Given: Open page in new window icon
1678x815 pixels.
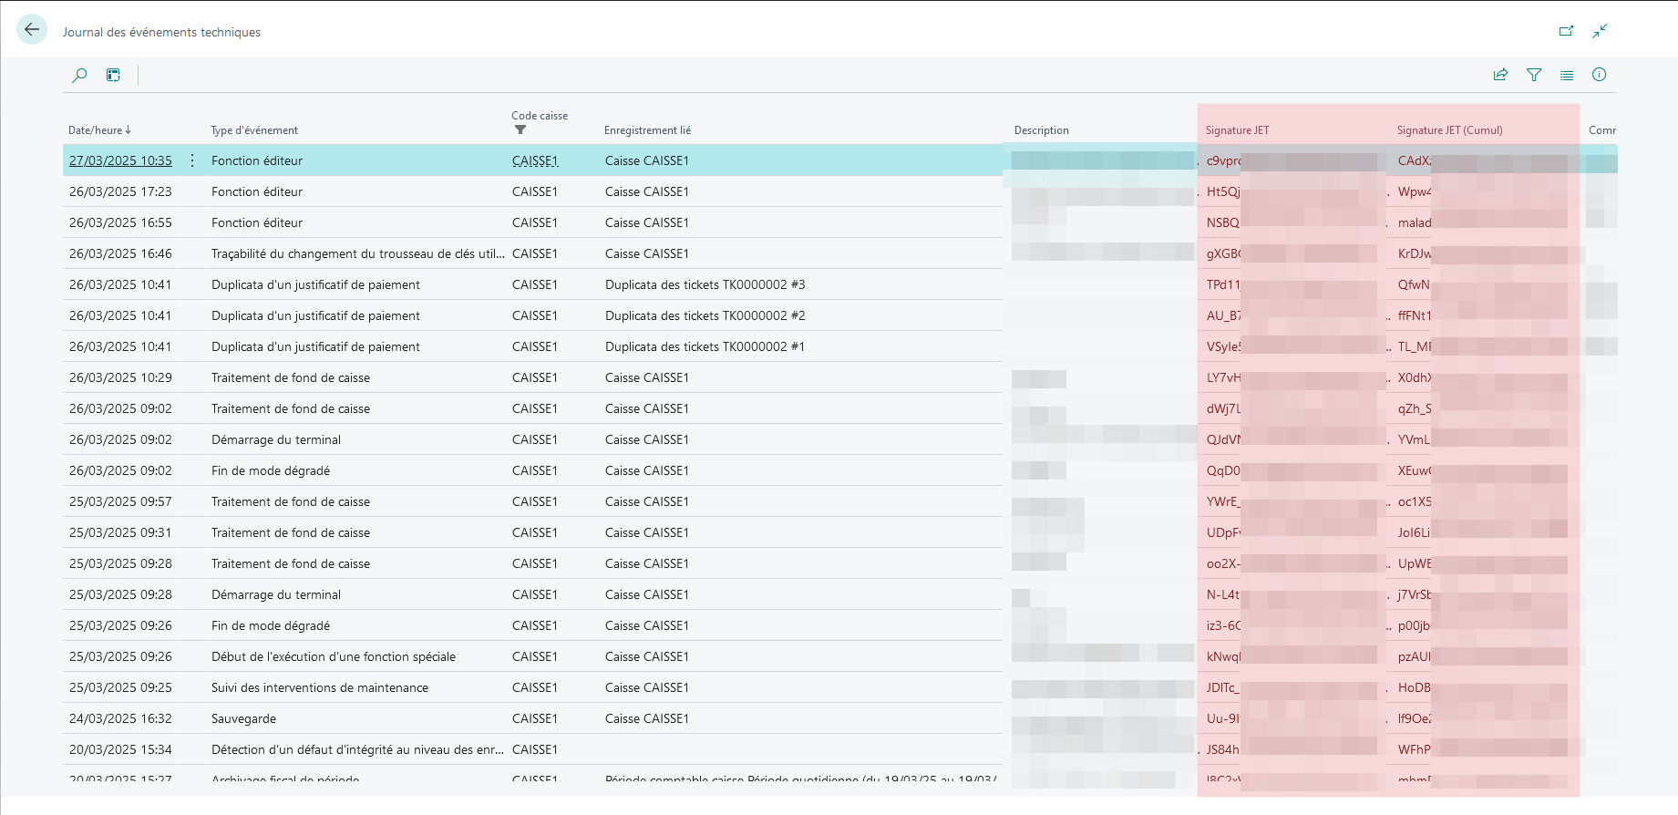Looking at the screenshot, I should tap(1566, 31).
